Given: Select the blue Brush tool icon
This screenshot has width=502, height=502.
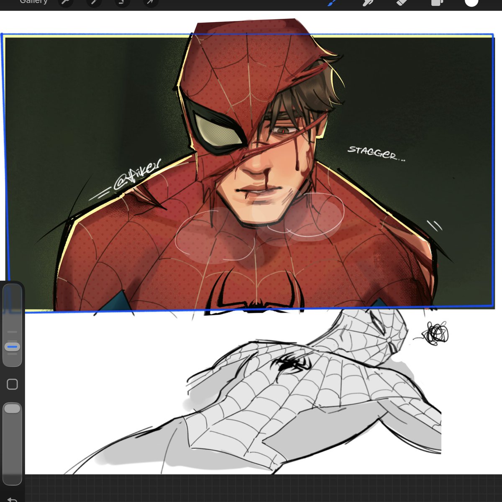Looking at the screenshot, I should [x=331, y=3].
